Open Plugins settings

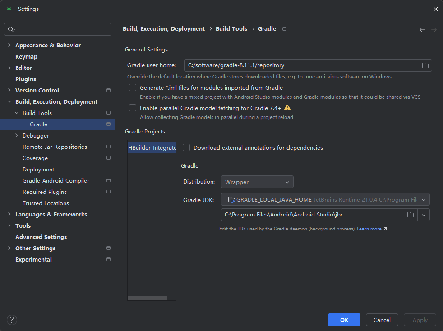[x=26, y=79]
